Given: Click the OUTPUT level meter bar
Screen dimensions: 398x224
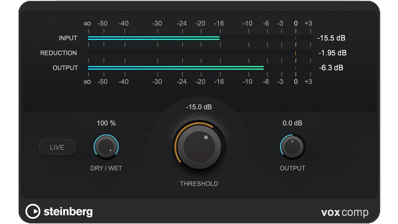Looking at the screenshot, I should click(199, 68).
